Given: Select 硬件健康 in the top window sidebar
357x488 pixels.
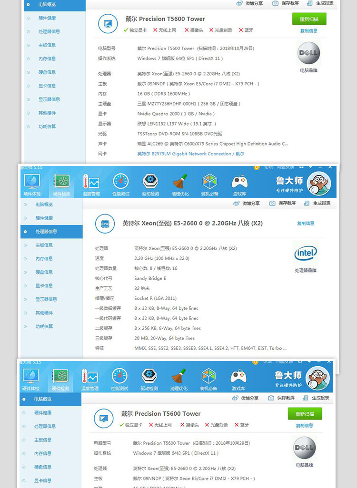Looking at the screenshot, I should (55, 18).
